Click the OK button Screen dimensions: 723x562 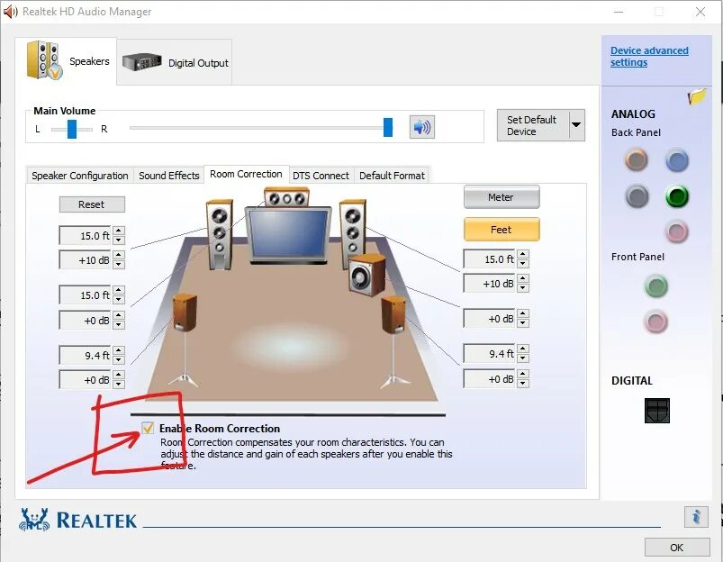point(677,548)
